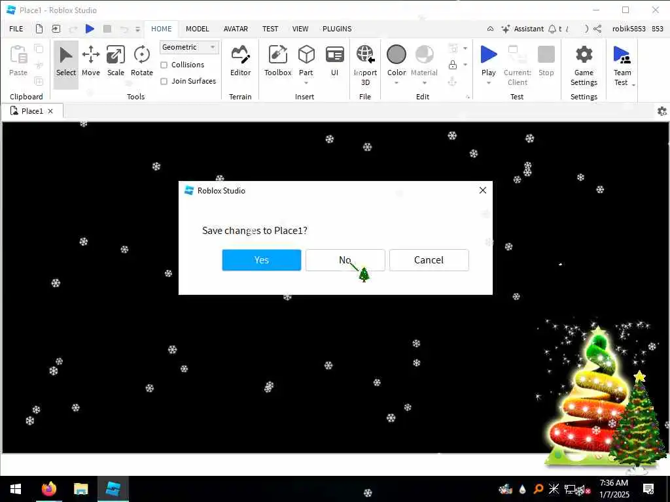
Task: Click the Material sphere icon
Action: [424, 55]
